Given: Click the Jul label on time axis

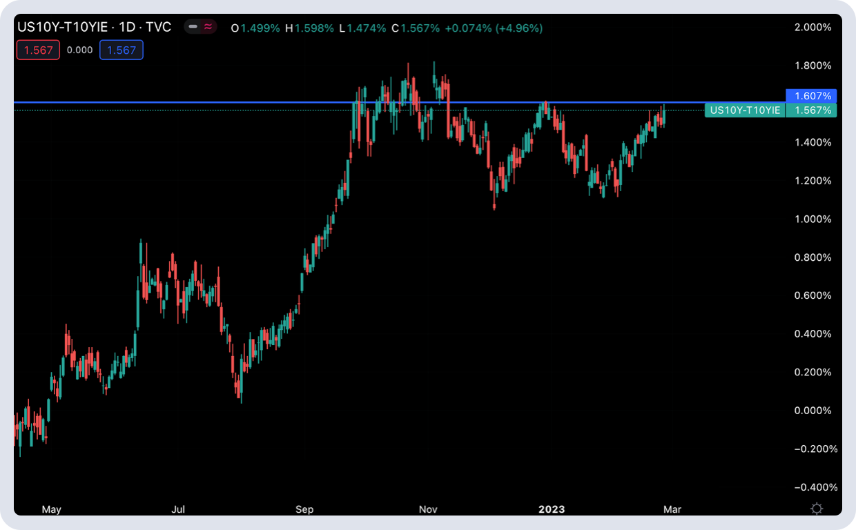Looking at the screenshot, I should coord(178,509).
